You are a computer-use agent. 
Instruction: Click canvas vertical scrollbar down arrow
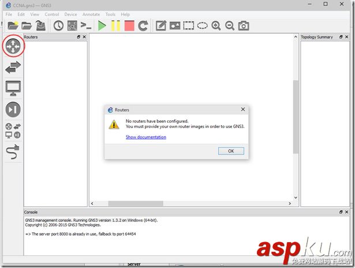tap(296, 198)
